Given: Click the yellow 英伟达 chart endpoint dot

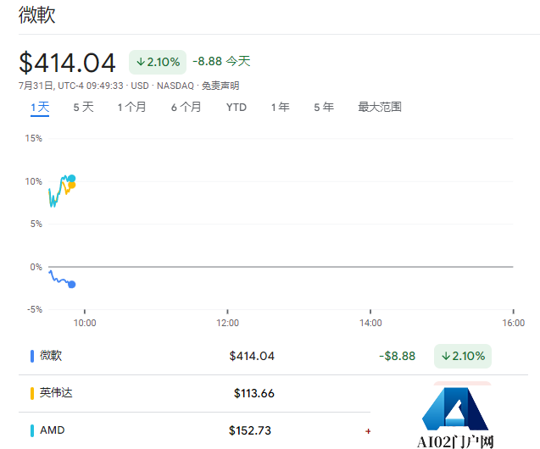Looking at the screenshot, I should pos(71,185).
